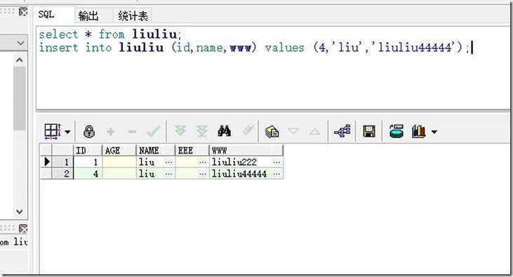Open ellipsis editor for row 2 NAME cell
513x277 pixels.
click(x=169, y=174)
